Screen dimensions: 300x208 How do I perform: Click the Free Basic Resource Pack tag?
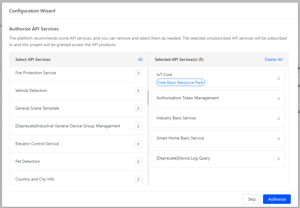(180, 83)
